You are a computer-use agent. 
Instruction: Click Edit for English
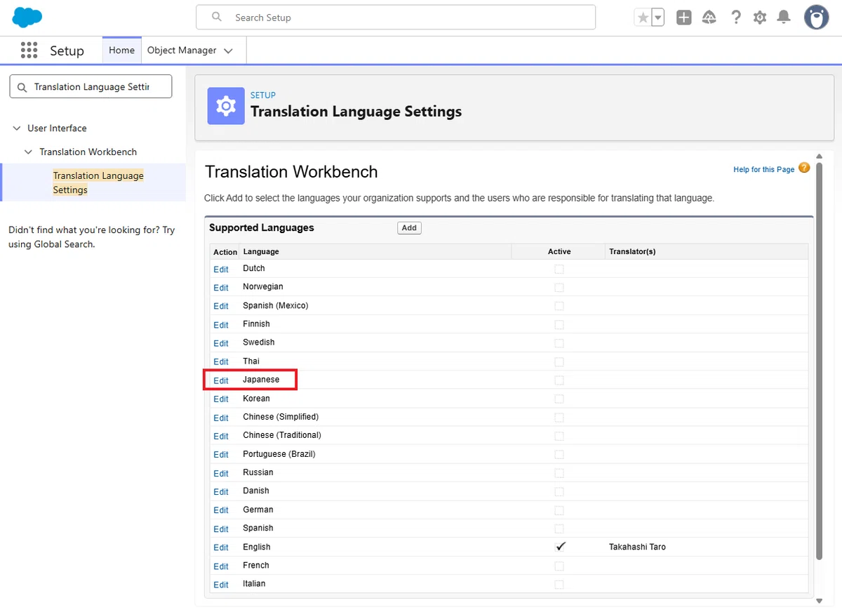point(221,547)
